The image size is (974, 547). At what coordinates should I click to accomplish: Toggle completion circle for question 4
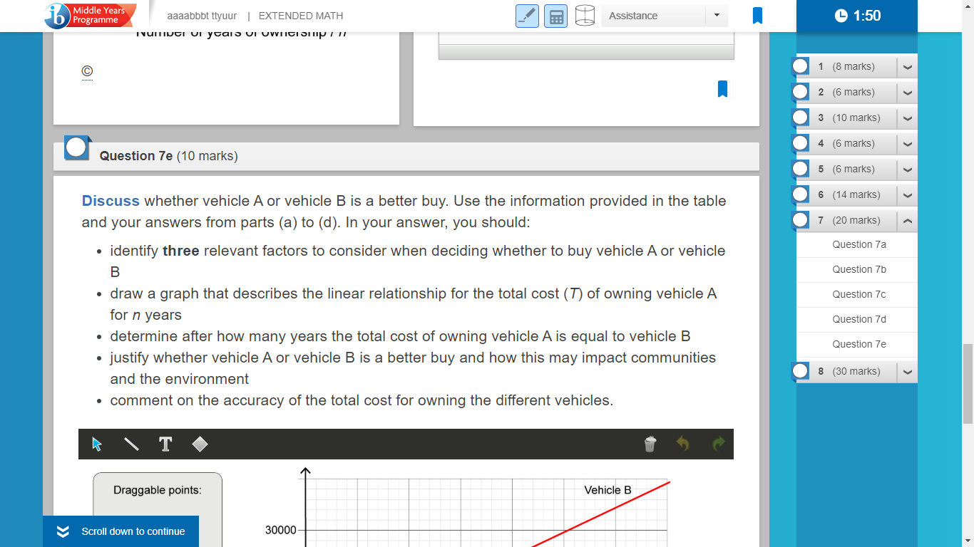tap(801, 143)
